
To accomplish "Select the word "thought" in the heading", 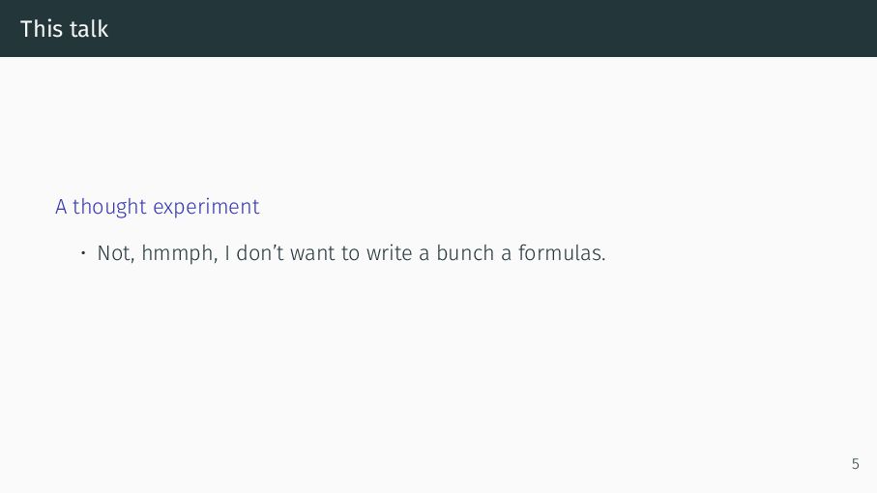I will pyautogui.click(x=109, y=207).
